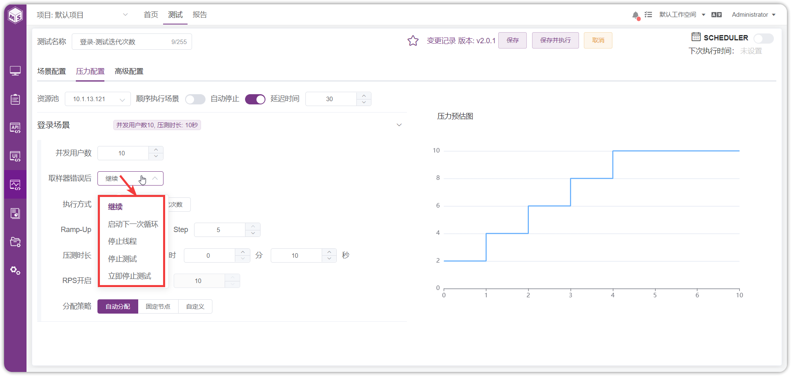Go to the 首页 top navigation item
The height and width of the screenshot is (376, 791).
(x=151, y=15)
